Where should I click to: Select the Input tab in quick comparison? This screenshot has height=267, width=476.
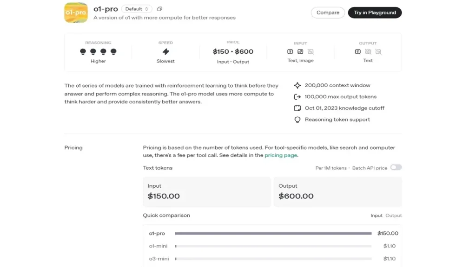click(377, 216)
